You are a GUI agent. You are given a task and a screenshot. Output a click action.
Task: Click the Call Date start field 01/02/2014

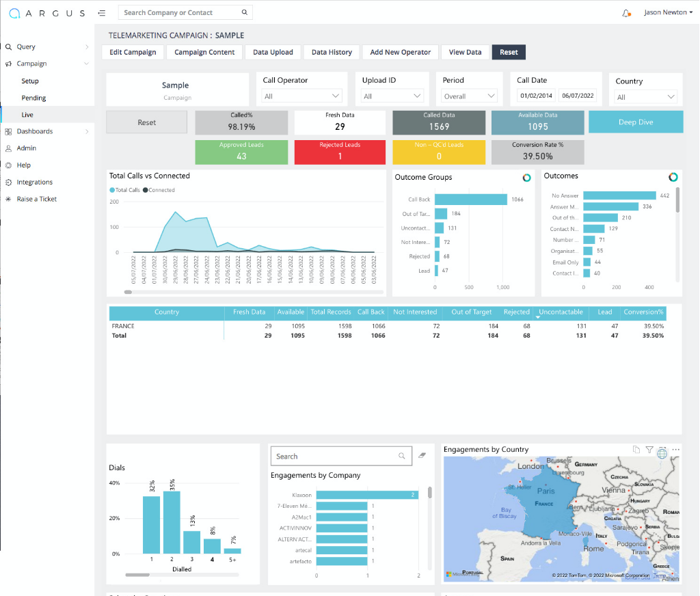click(536, 96)
